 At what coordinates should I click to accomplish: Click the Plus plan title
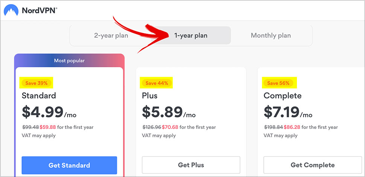(150, 96)
